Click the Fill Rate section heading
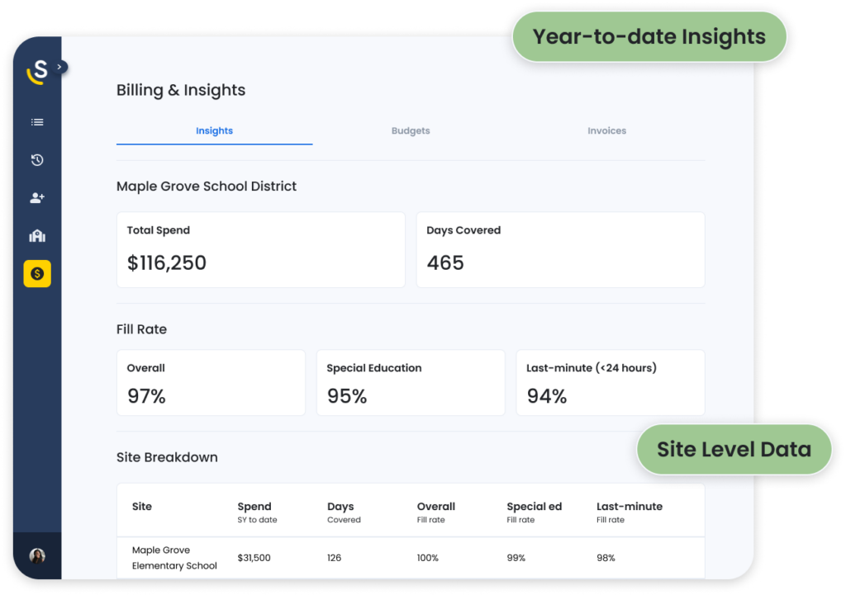The height and width of the screenshot is (595, 846). pos(141,329)
